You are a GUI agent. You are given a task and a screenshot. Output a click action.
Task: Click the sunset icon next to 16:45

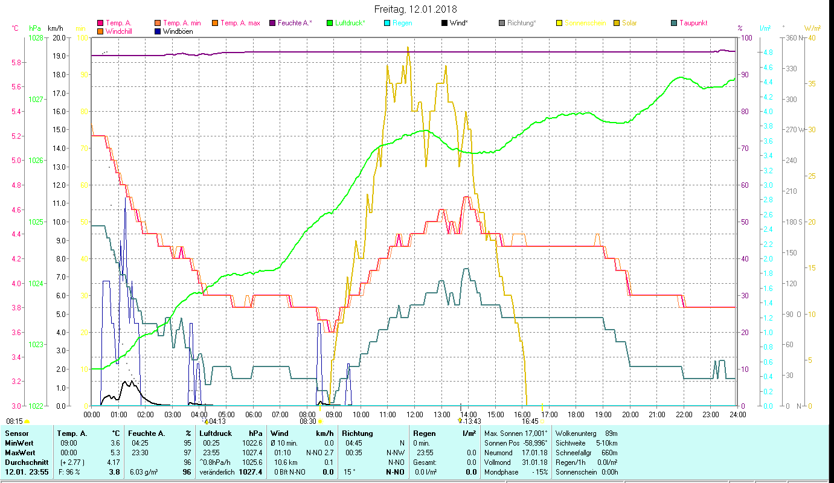pyautogui.click(x=542, y=421)
